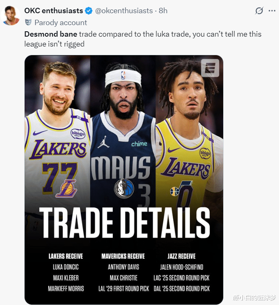Click the blue verified checkmark badge
279x305 pixels.
[89, 11]
